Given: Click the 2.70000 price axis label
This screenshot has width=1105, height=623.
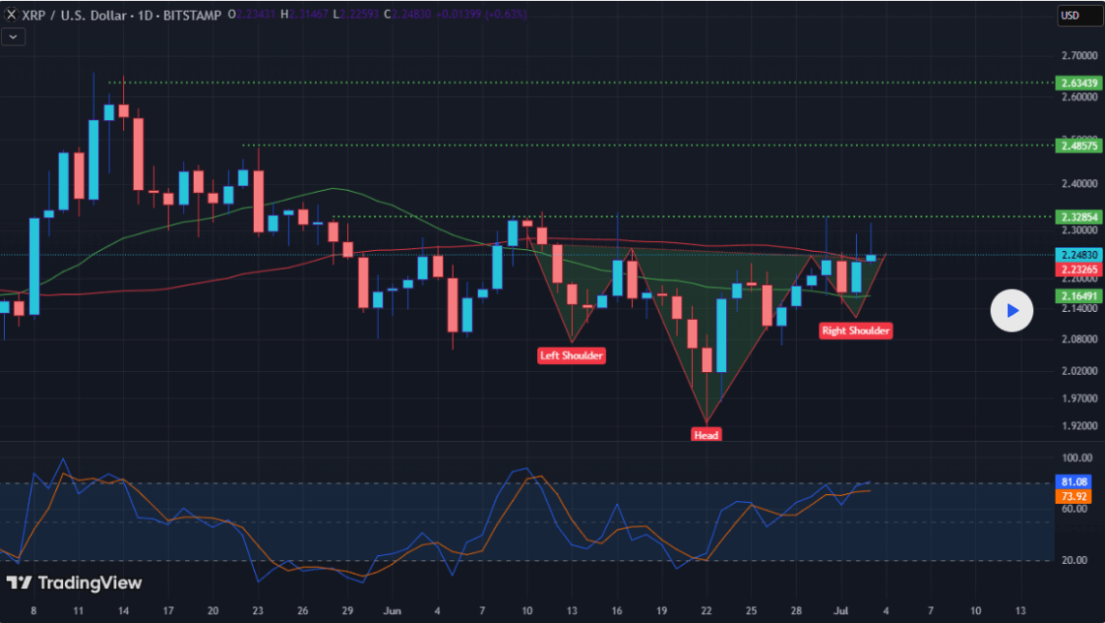Looking at the screenshot, I should [x=1079, y=55].
